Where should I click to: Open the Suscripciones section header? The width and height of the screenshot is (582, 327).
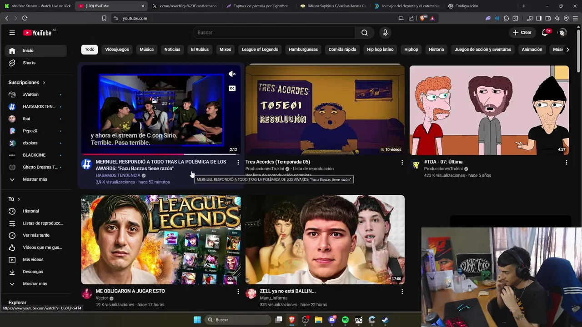27,83
